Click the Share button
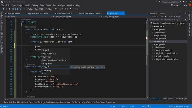This screenshot has width=192, height=108. pos(175,5)
